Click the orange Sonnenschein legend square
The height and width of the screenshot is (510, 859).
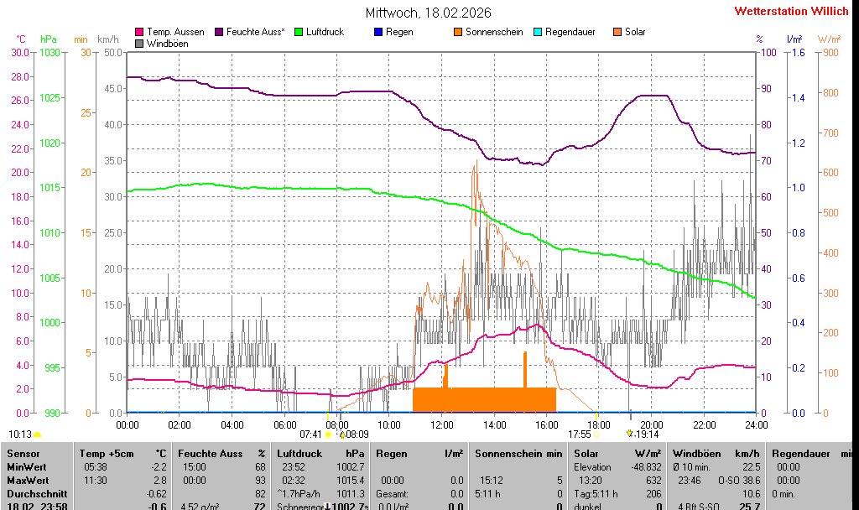coord(458,32)
